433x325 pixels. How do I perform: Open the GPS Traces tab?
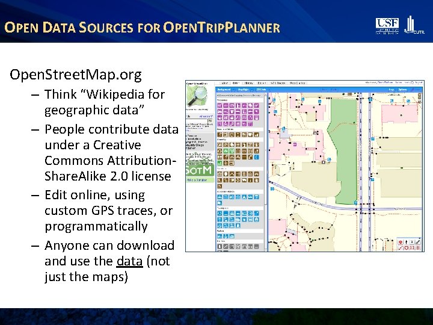[x=277, y=83]
